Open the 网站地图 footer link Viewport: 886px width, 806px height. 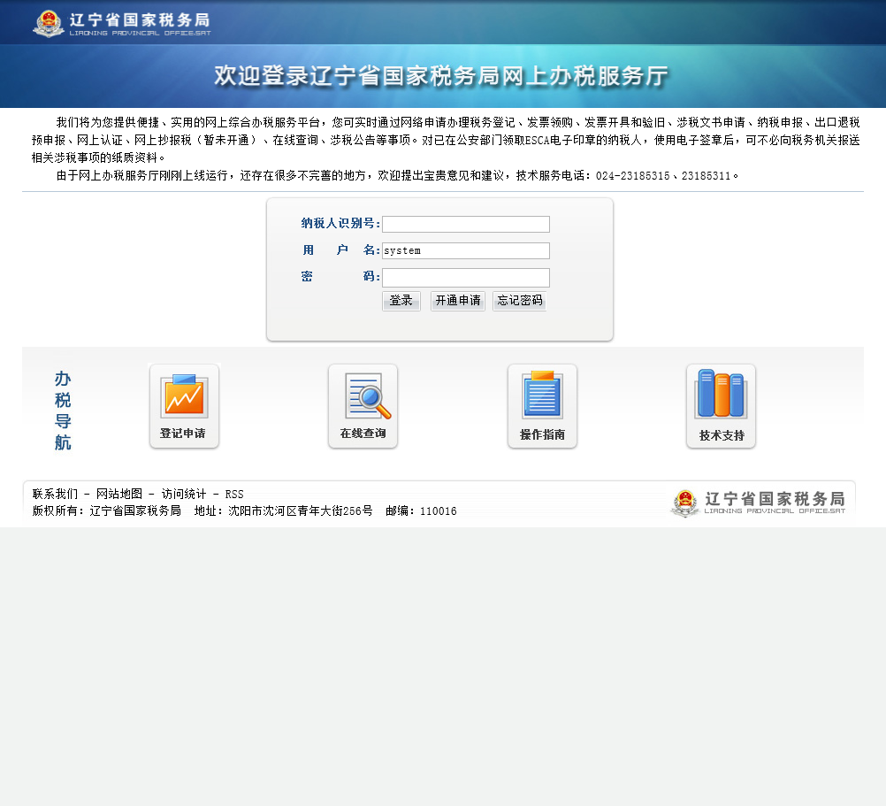click(x=119, y=494)
